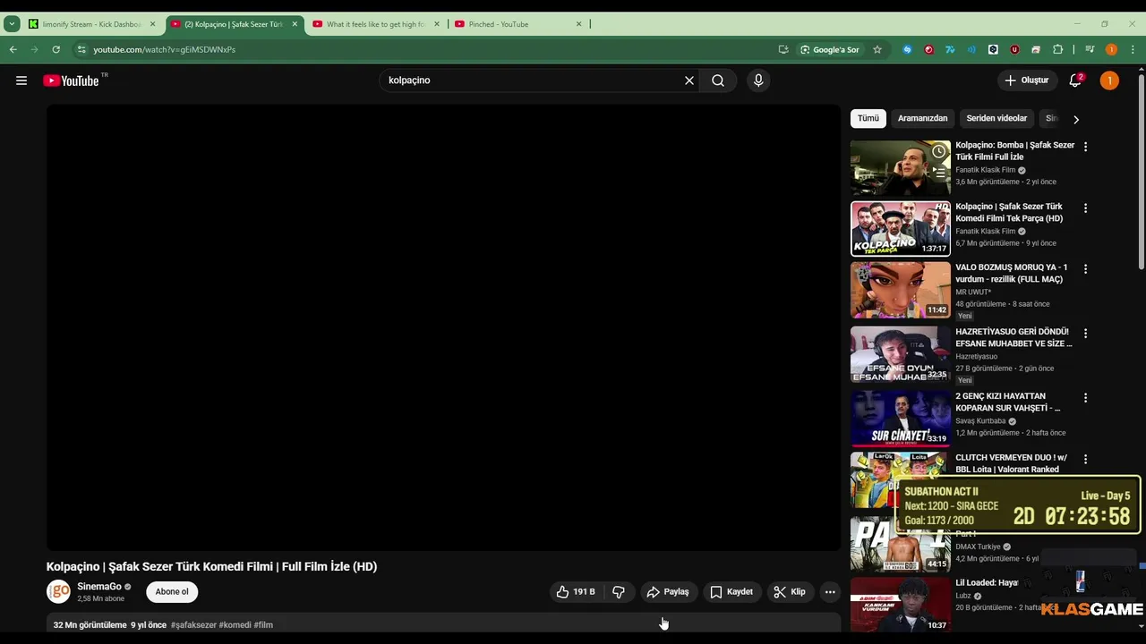Viewport: 1146px width, 644px height.
Task: Open the Extensions puzzle icon
Action: click(x=1057, y=49)
